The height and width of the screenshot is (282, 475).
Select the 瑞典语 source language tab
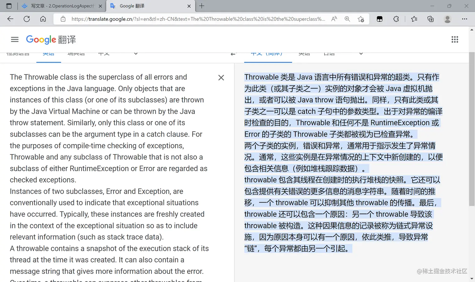click(x=76, y=54)
